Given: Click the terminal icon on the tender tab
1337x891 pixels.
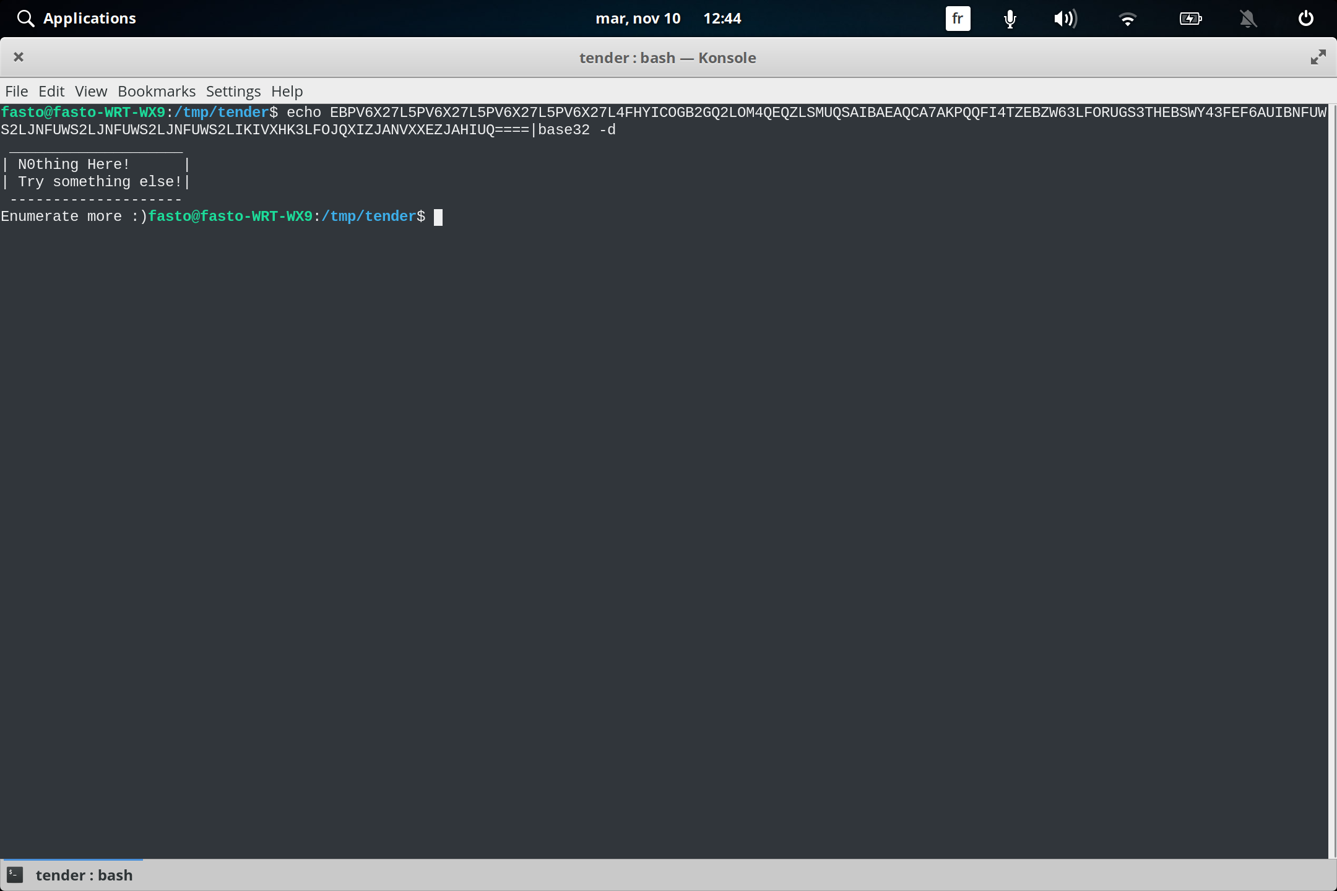Looking at the screenshot, I should tap(14, 875).
